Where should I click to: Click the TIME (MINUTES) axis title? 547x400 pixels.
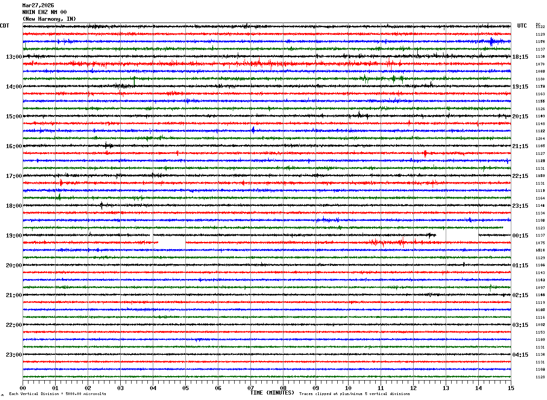pyautogui.click(x=272, y=393)
